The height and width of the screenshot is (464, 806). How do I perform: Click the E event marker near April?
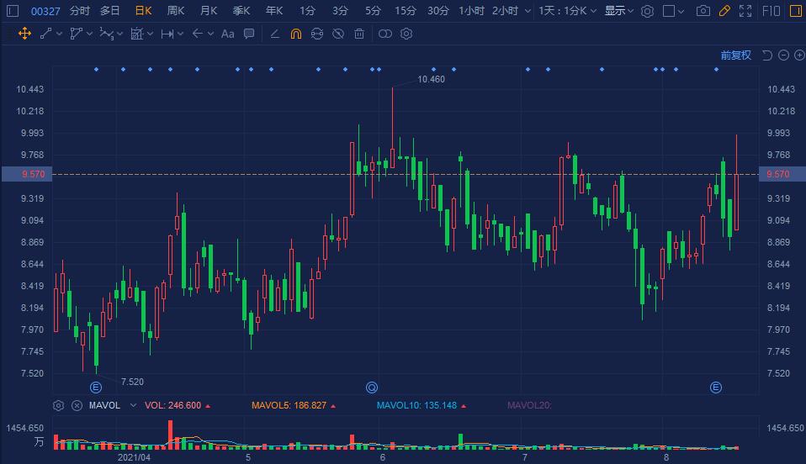96,388
